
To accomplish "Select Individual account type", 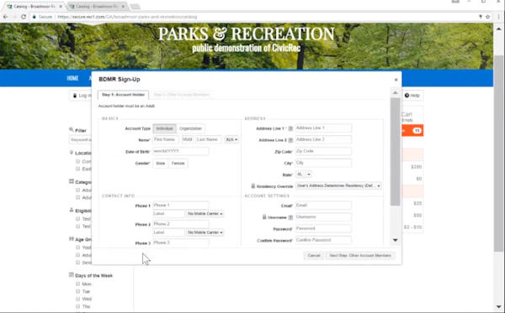I will tap(165, 128).
